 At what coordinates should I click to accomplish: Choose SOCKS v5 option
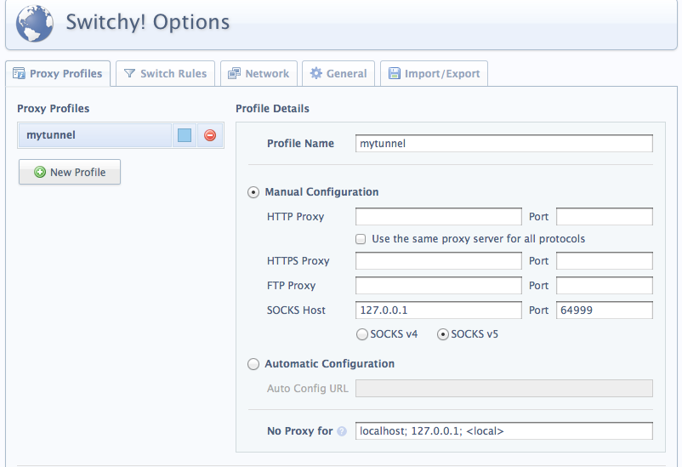tap(443, 334)
